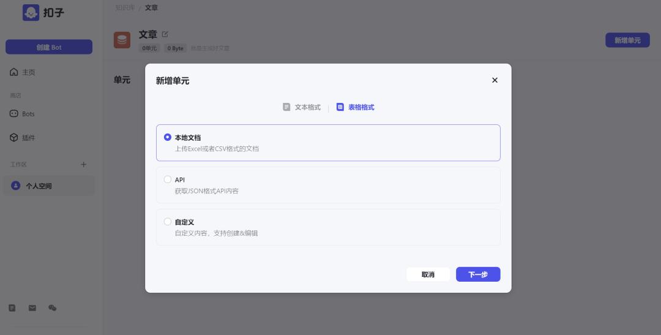Open the mail envelope icon in sidebar
Viewport: 661px width, 335px height.
click(32, 308)
